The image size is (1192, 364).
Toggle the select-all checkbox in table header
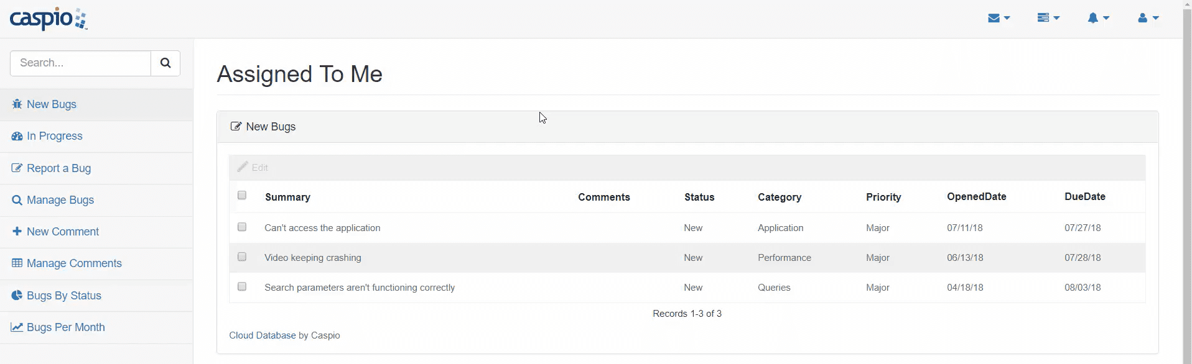(242, 196)
